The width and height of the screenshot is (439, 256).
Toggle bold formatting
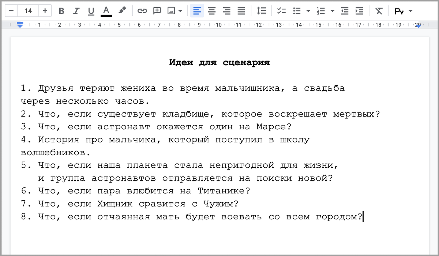(x=61, y=11)
